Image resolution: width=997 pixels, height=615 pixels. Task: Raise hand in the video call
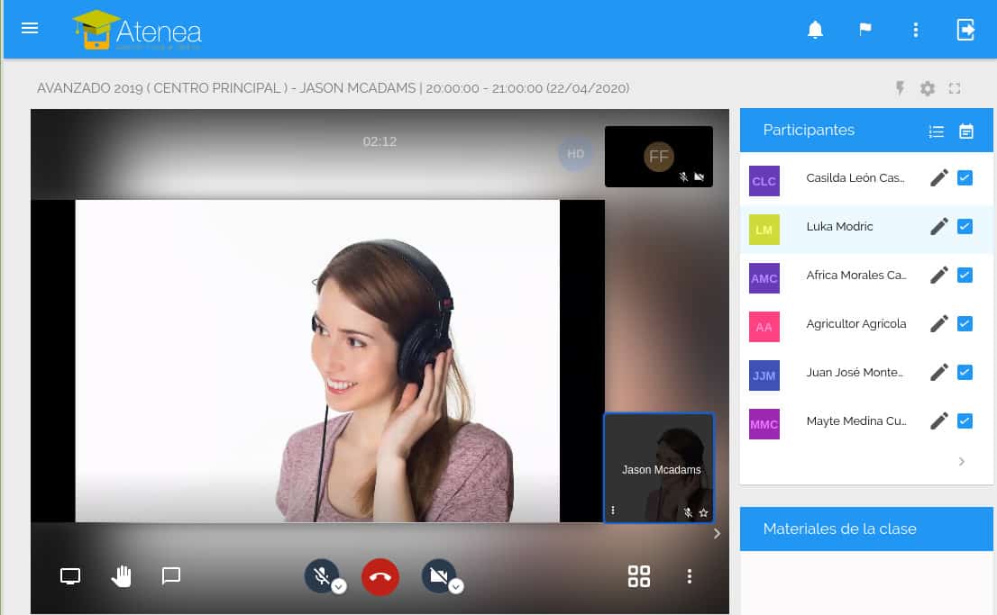[121, 576]
